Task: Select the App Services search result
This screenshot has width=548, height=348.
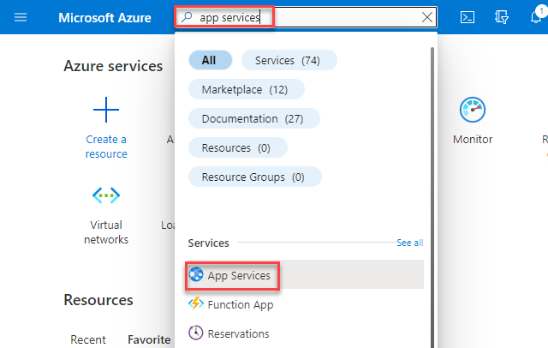Action: coord(238,275)
